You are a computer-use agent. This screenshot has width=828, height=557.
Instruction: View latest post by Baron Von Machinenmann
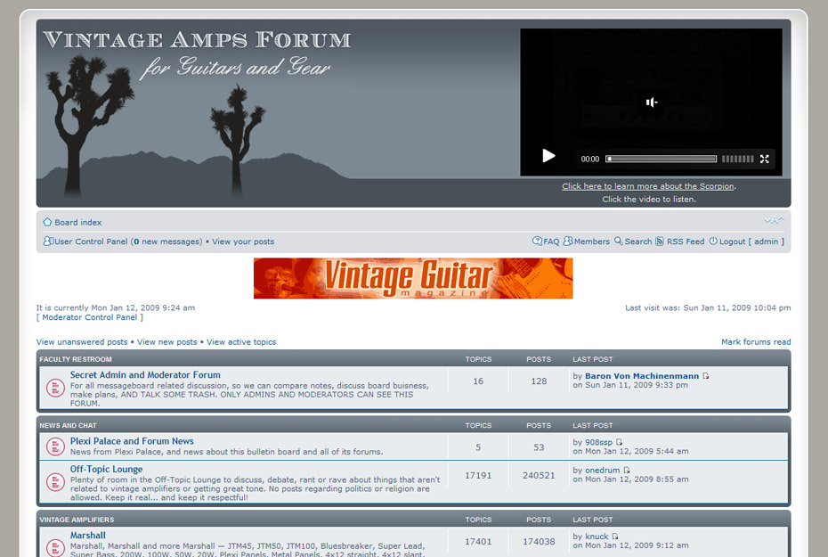point(705,376)
